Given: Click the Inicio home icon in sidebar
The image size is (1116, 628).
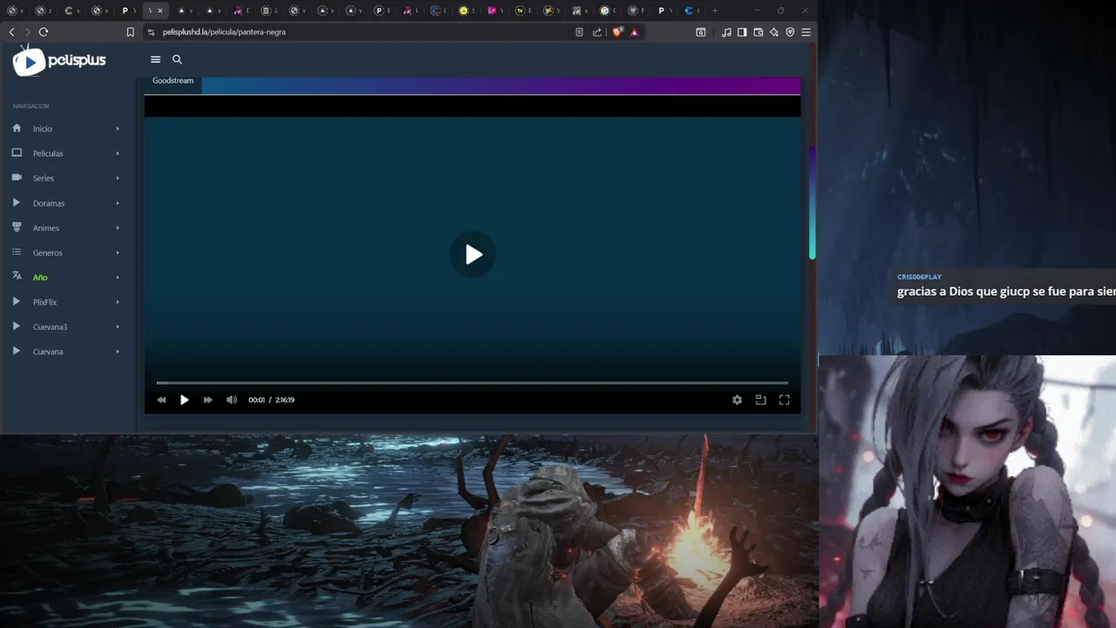Looking at the screenshot, I should 17,128.
